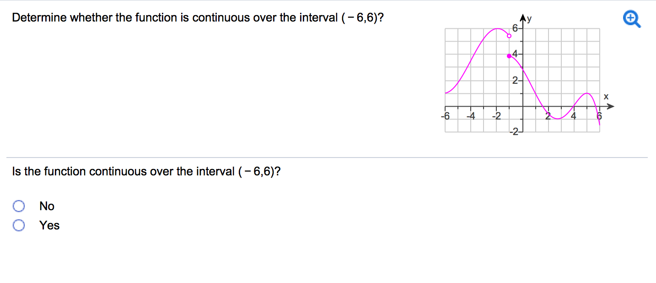Screen dimensions: 656x283
Task: Click the filled magenta dot on the graph
Action: 509,56
